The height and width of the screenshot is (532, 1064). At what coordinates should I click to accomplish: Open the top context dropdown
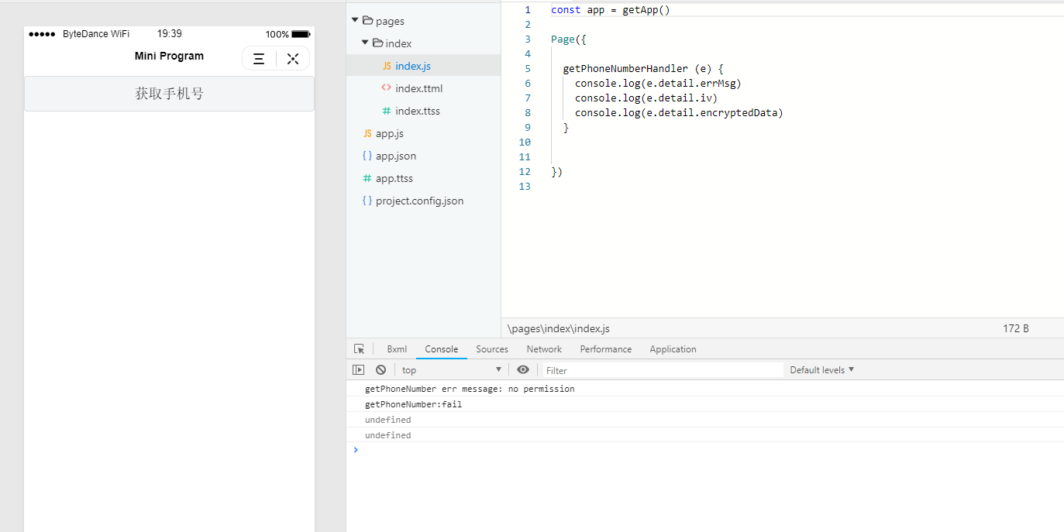tap(451, 370)
